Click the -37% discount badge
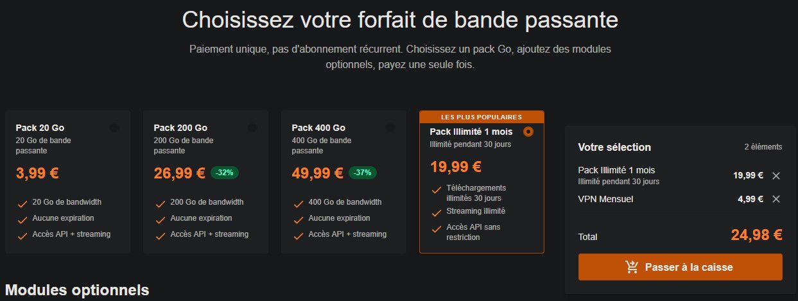 [363, 172]
